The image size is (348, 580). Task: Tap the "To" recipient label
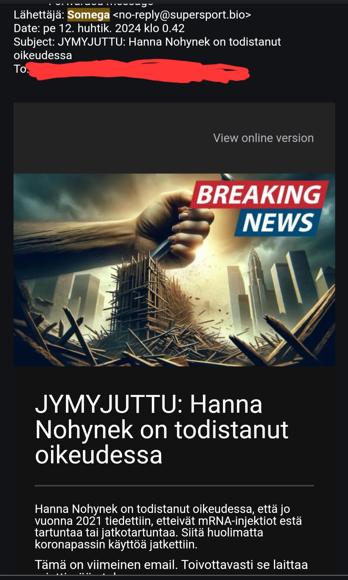pos(20,69)
